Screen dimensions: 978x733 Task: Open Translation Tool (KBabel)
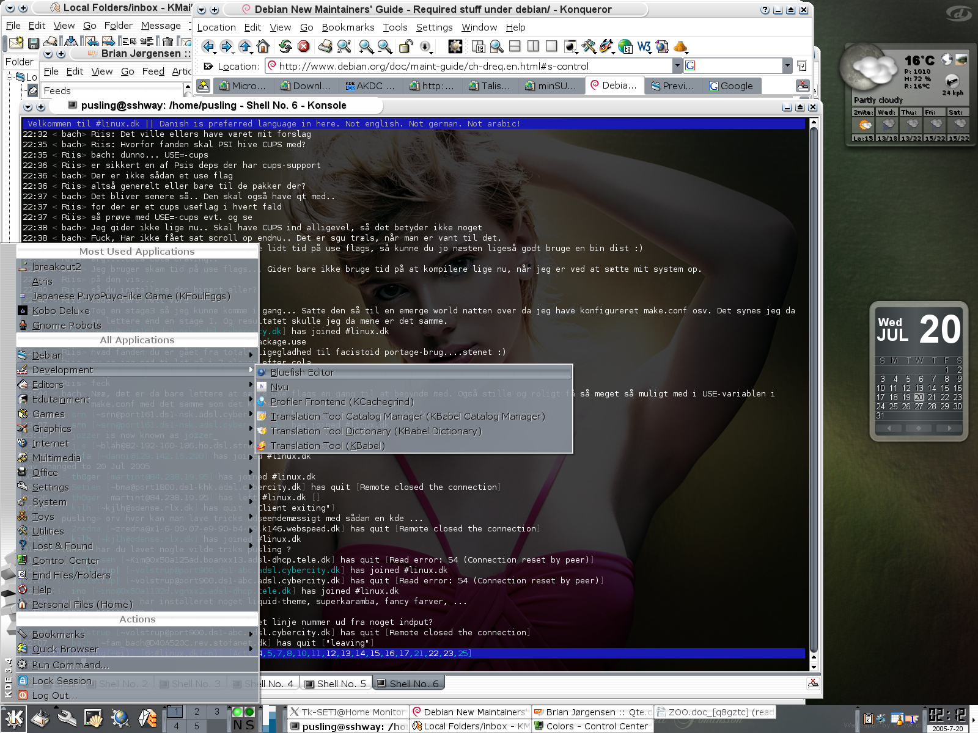point(414,445)
